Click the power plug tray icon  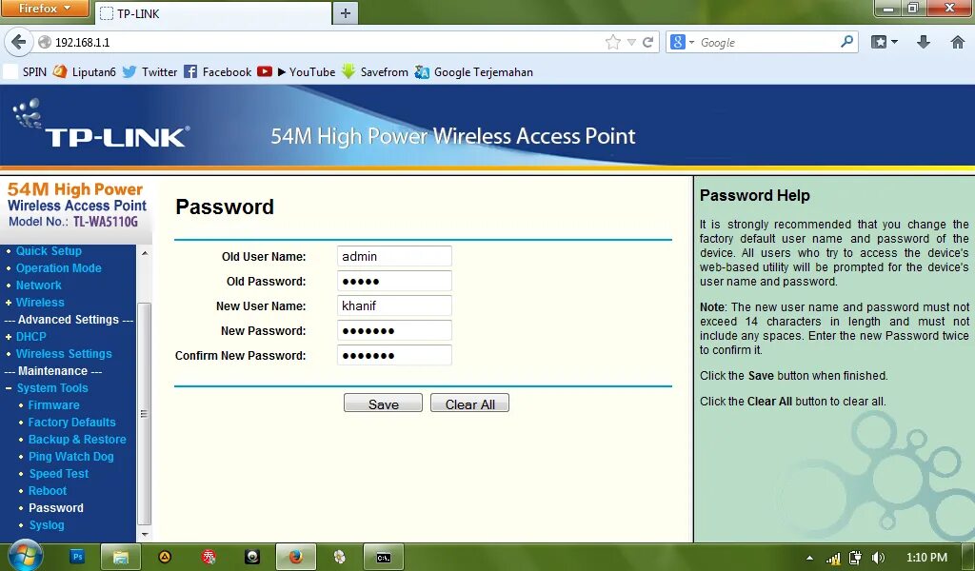(x=856, y=558)
